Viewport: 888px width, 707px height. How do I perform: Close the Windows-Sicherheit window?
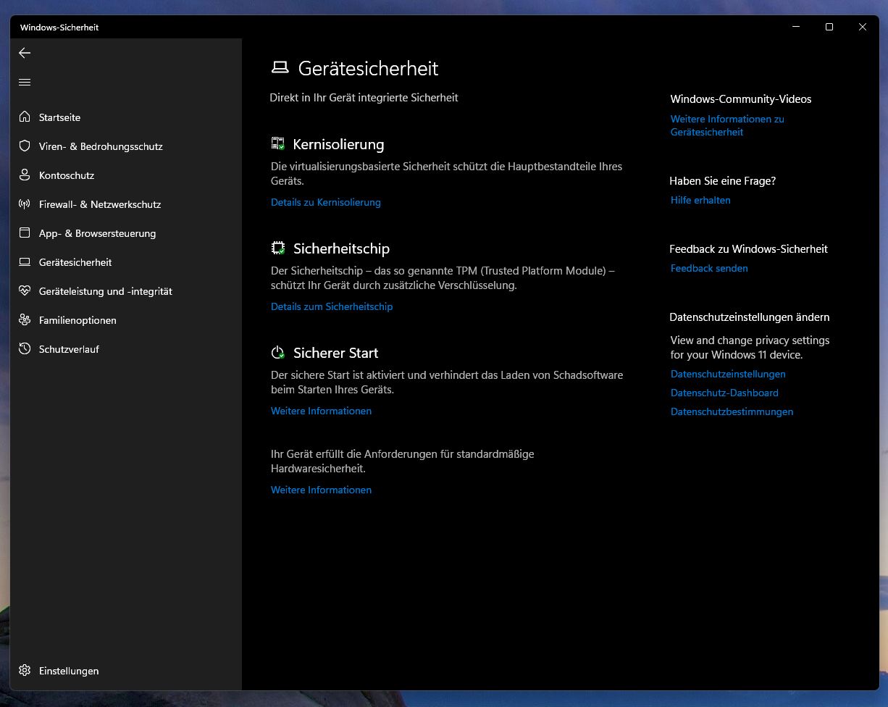863,27
